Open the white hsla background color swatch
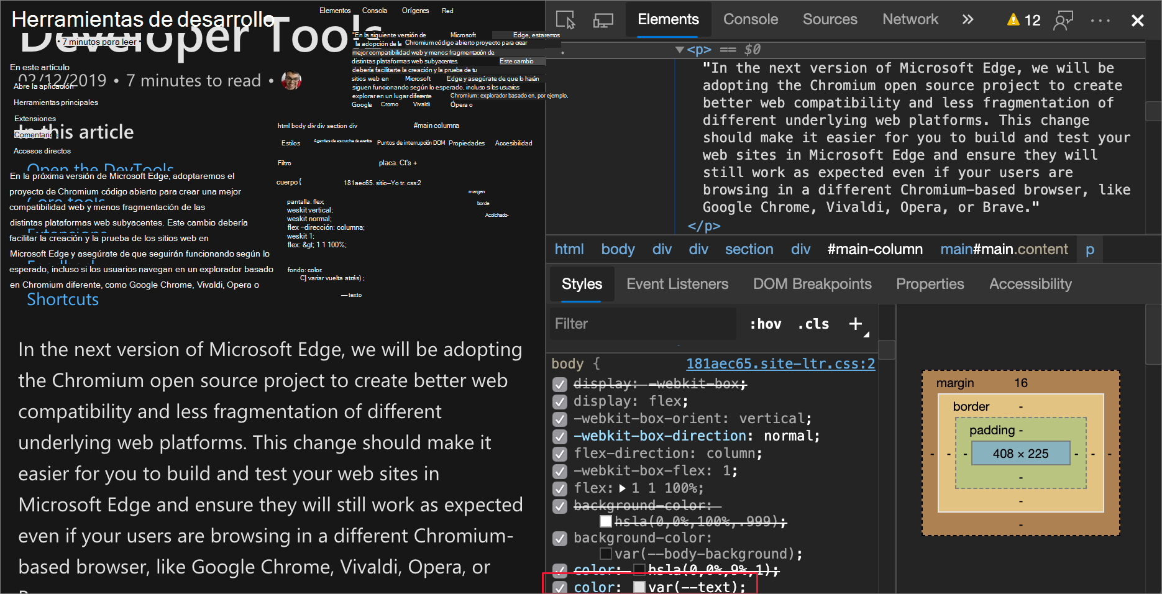Viewport: 1162px width, 594px height. (606, 521)
